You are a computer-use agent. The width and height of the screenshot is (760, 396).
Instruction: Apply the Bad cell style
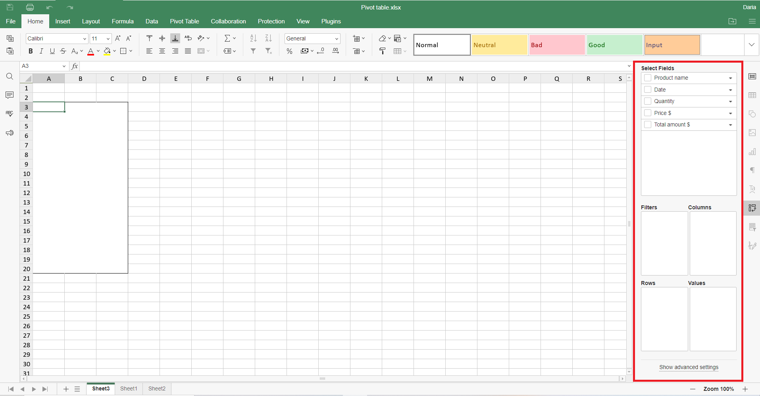(556, 44)
